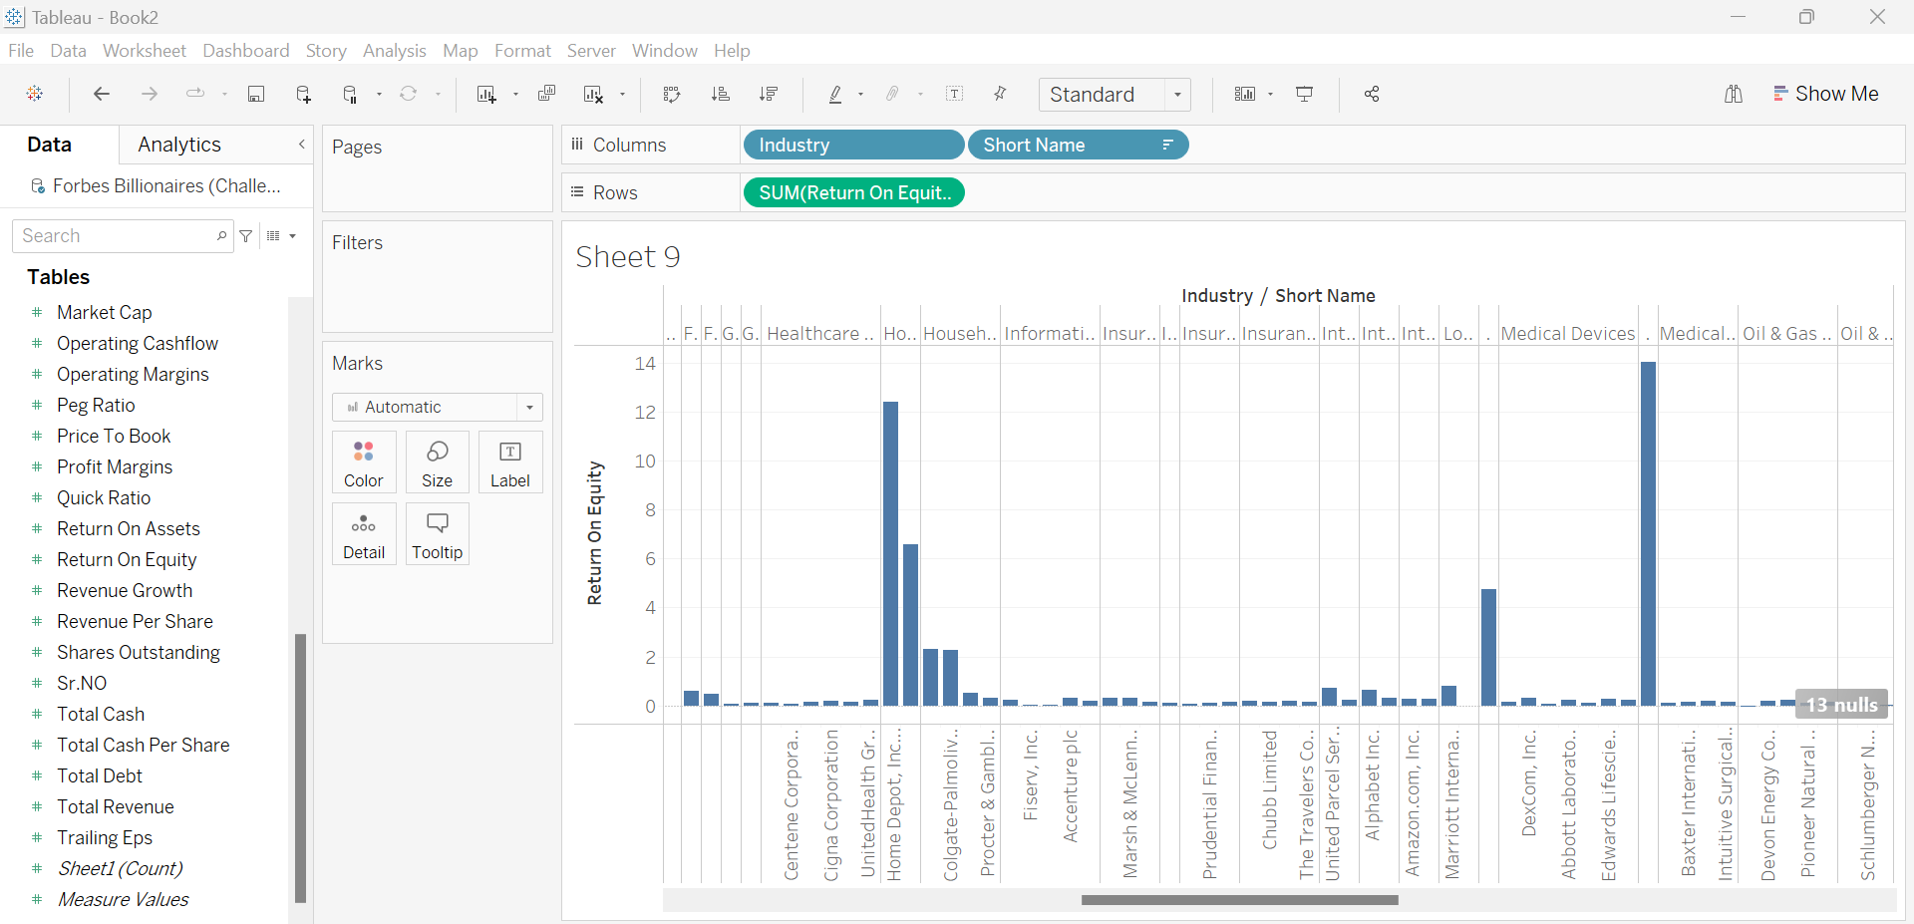Click the horizontal chart scrollbar thumb
The height and width of the screenshot is (924, 1914).
click(1239, 900)
